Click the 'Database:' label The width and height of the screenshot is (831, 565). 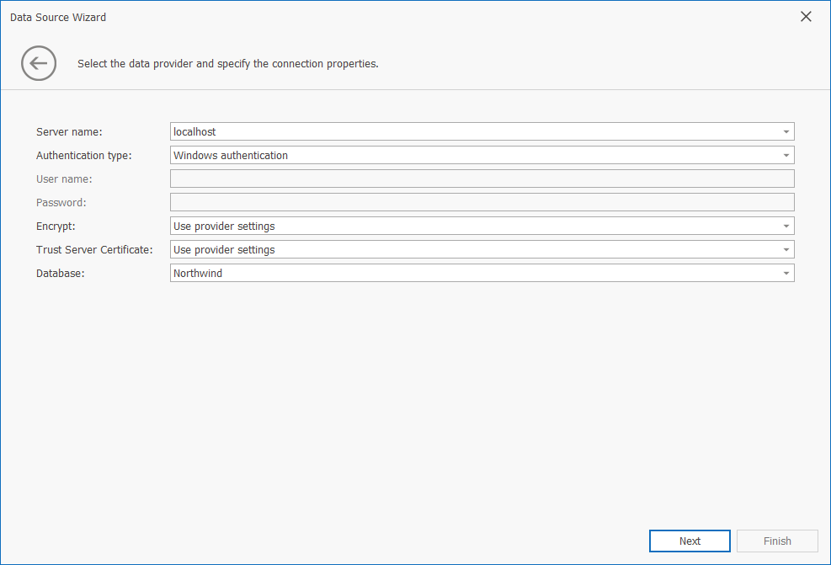click(61, 274)
